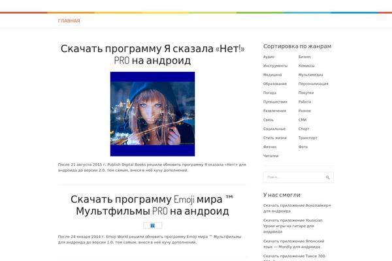The height and width of the screenshot is (261, 392).
Task: Select the Медицина genre
Action: click(272, 74)
